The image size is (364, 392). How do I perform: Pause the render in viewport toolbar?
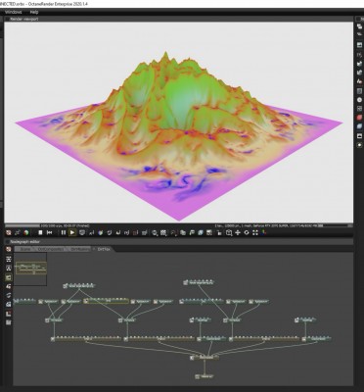pos(64,232)
